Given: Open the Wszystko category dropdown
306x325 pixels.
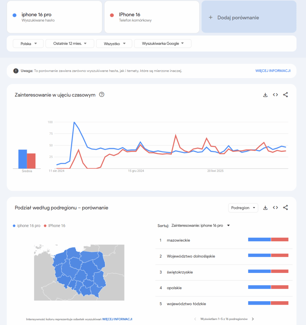Looking at the screenshot, I should click(x=114, y=43).
